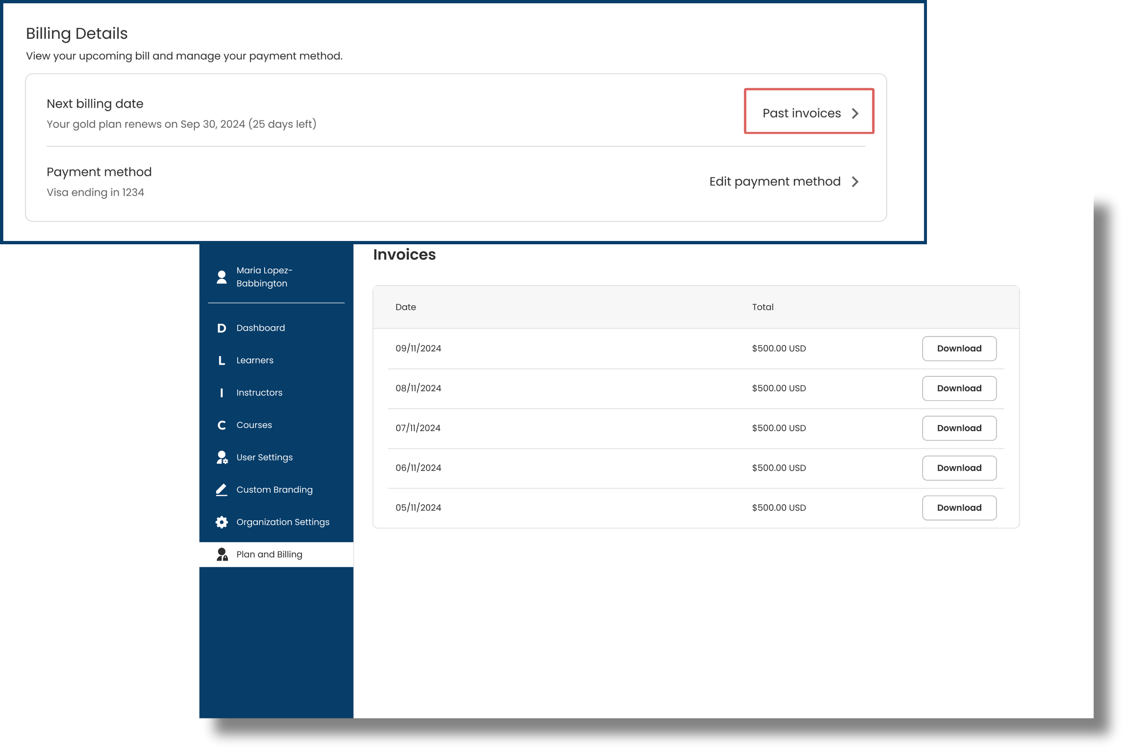The width and height of the screenshot is (1141, 753).
Task: Click the Instructors I icon
Action: 221,393
